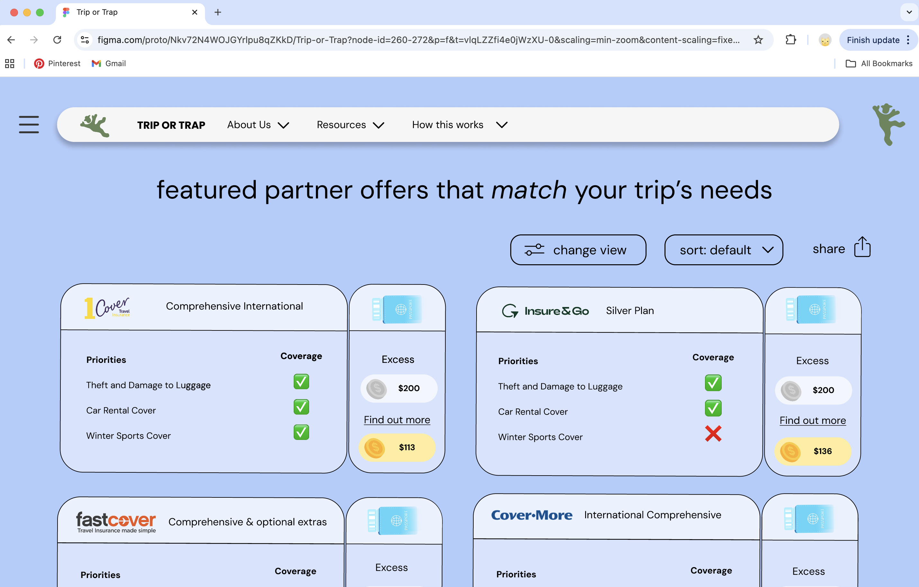Open How this works menu
The height and width of the screenshot is (587, 919).
pos(459,125)
